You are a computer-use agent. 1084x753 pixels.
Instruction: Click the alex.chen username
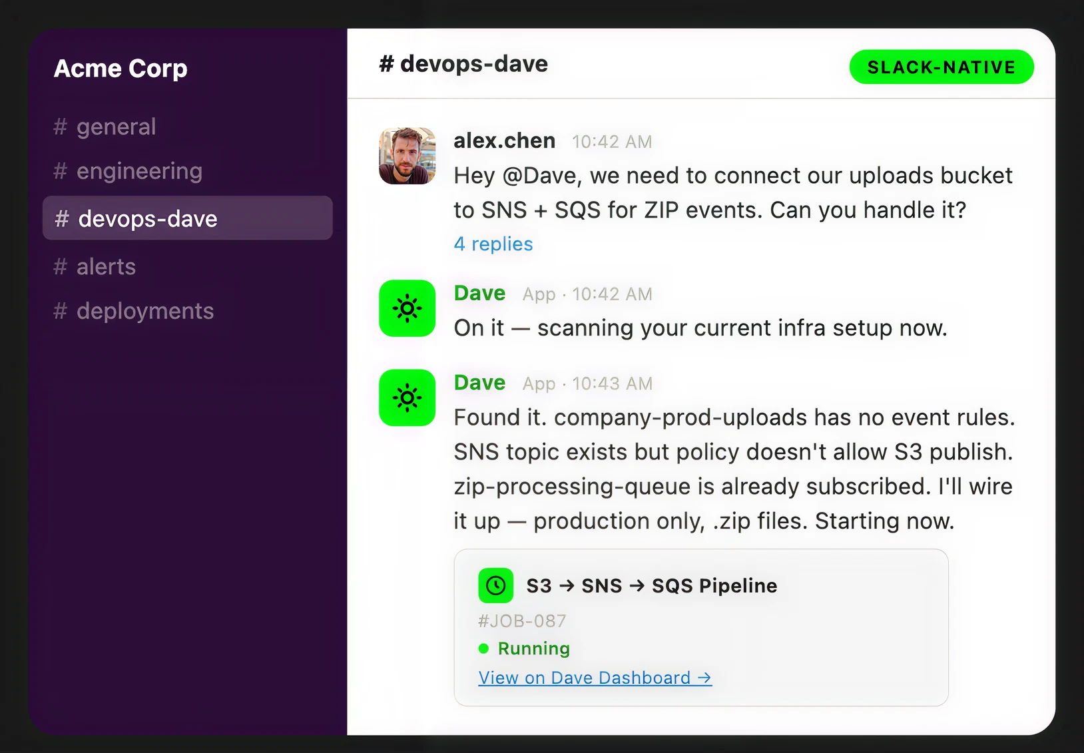click(x=504, y=140)
